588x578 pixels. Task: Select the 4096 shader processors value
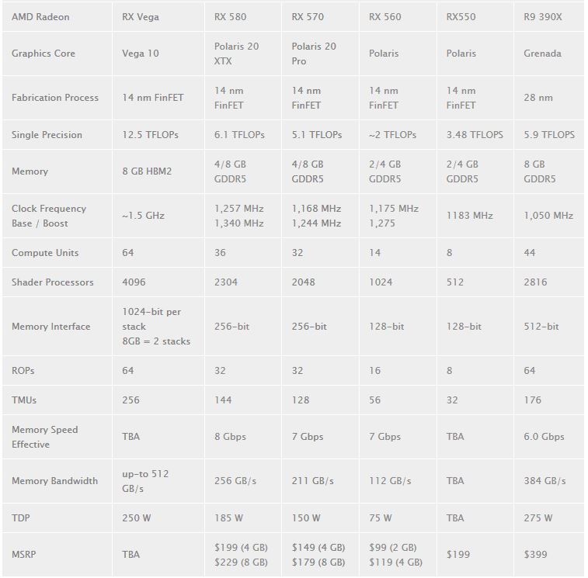point(134,282)
